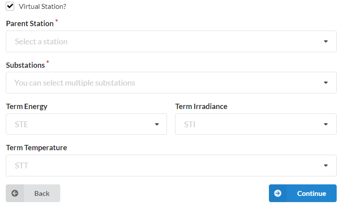Click the left-arrow circle icon on Back
342x207 pixels.
(15, 193)
